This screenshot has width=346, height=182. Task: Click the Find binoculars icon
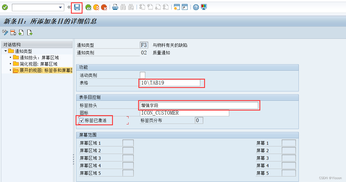coord(123,8)
